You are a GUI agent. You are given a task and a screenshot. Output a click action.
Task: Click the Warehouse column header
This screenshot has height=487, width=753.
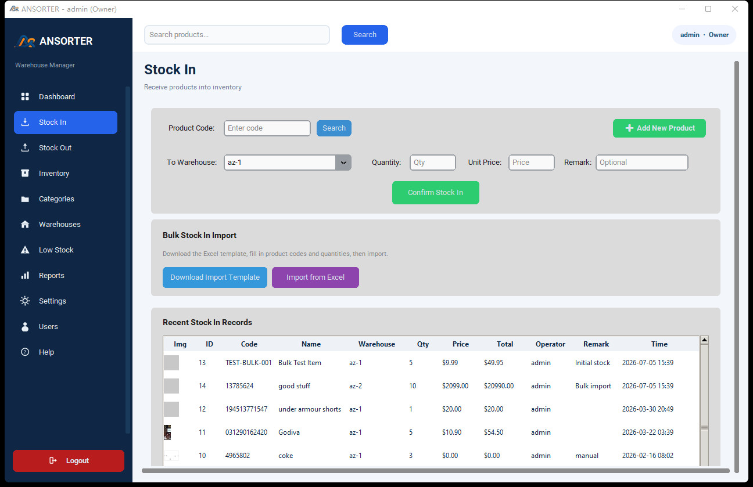click(x=376, y=344)
